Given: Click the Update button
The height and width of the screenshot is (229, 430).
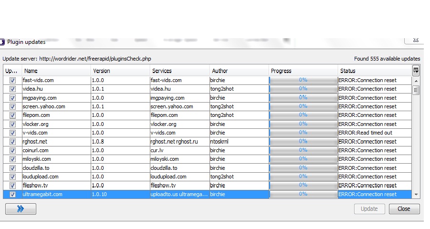Looking at the screenshot, I should click(369, 209).
